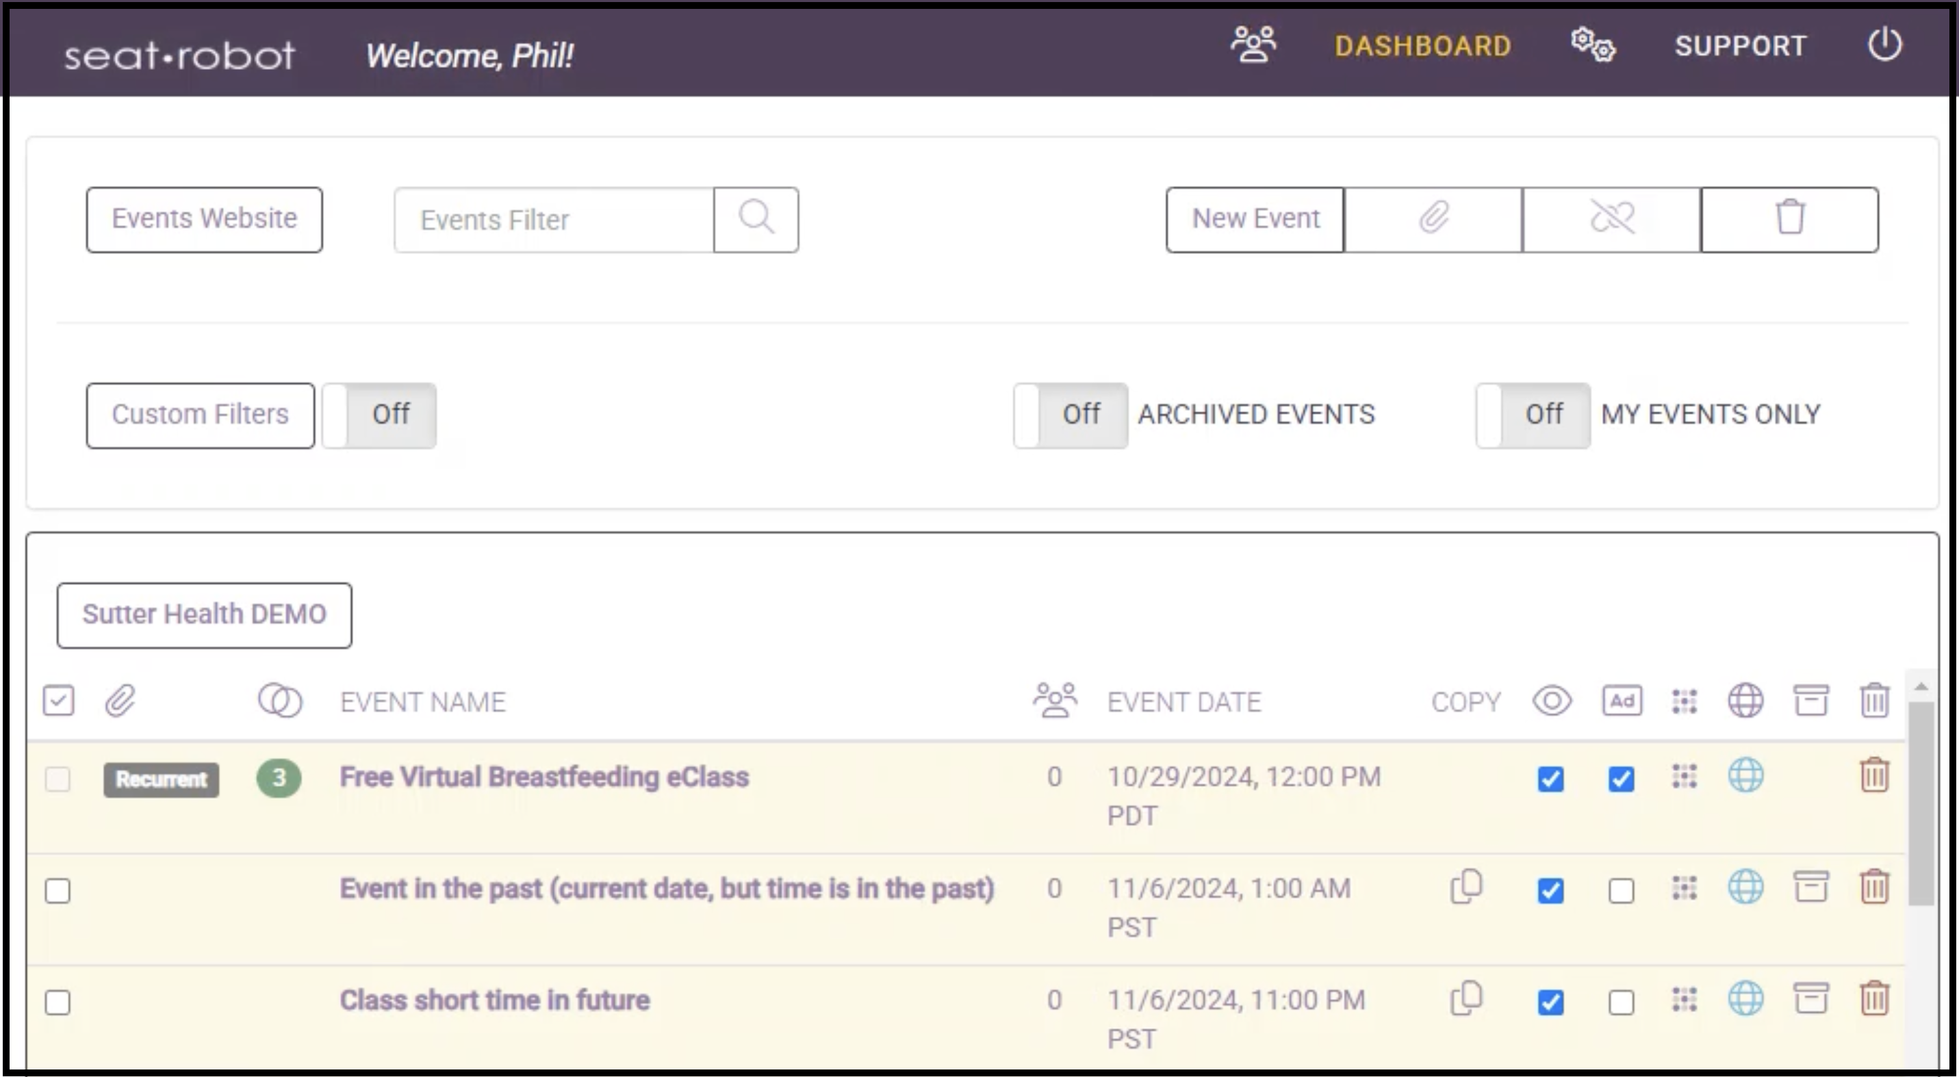The width and height of the screenshot is (1959, 1077).
Task: Click the archive box column header icon
Action: click(x=1810, y=700)
